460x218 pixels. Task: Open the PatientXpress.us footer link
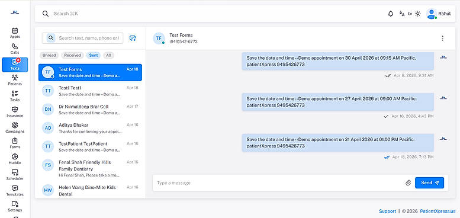point(438,211)
